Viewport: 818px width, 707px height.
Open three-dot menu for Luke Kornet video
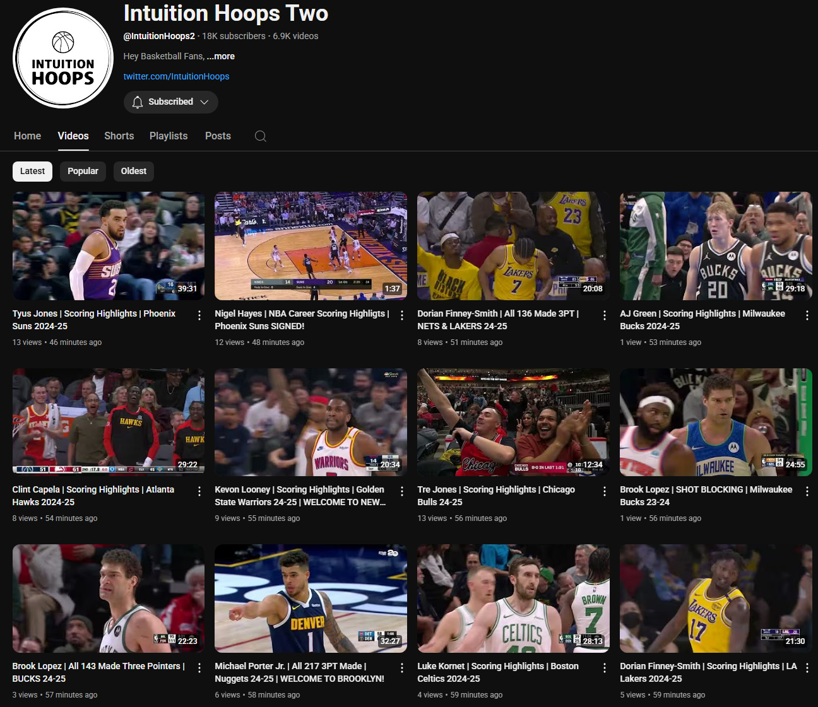point(605,668)
